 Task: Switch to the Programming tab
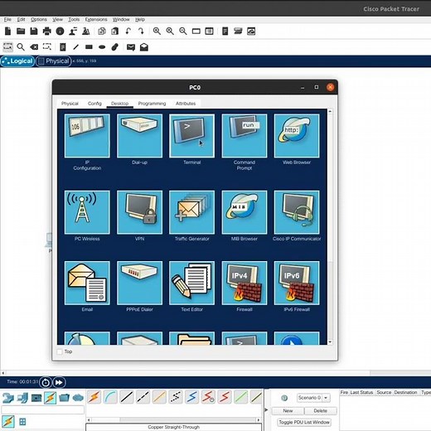(152, 104)
